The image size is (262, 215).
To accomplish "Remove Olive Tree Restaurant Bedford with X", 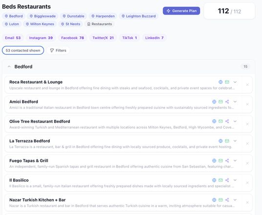I will pos(247,124).
